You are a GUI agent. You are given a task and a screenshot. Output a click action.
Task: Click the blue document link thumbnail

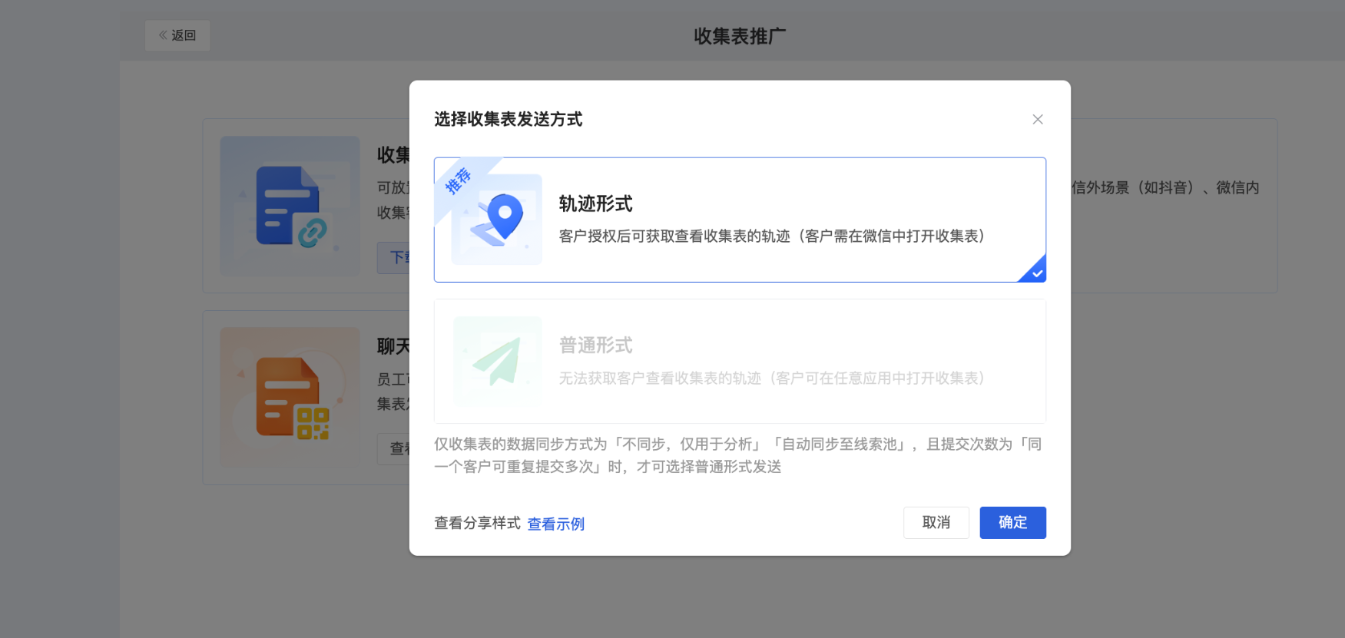pyautogui.click(x=290, y=206)
